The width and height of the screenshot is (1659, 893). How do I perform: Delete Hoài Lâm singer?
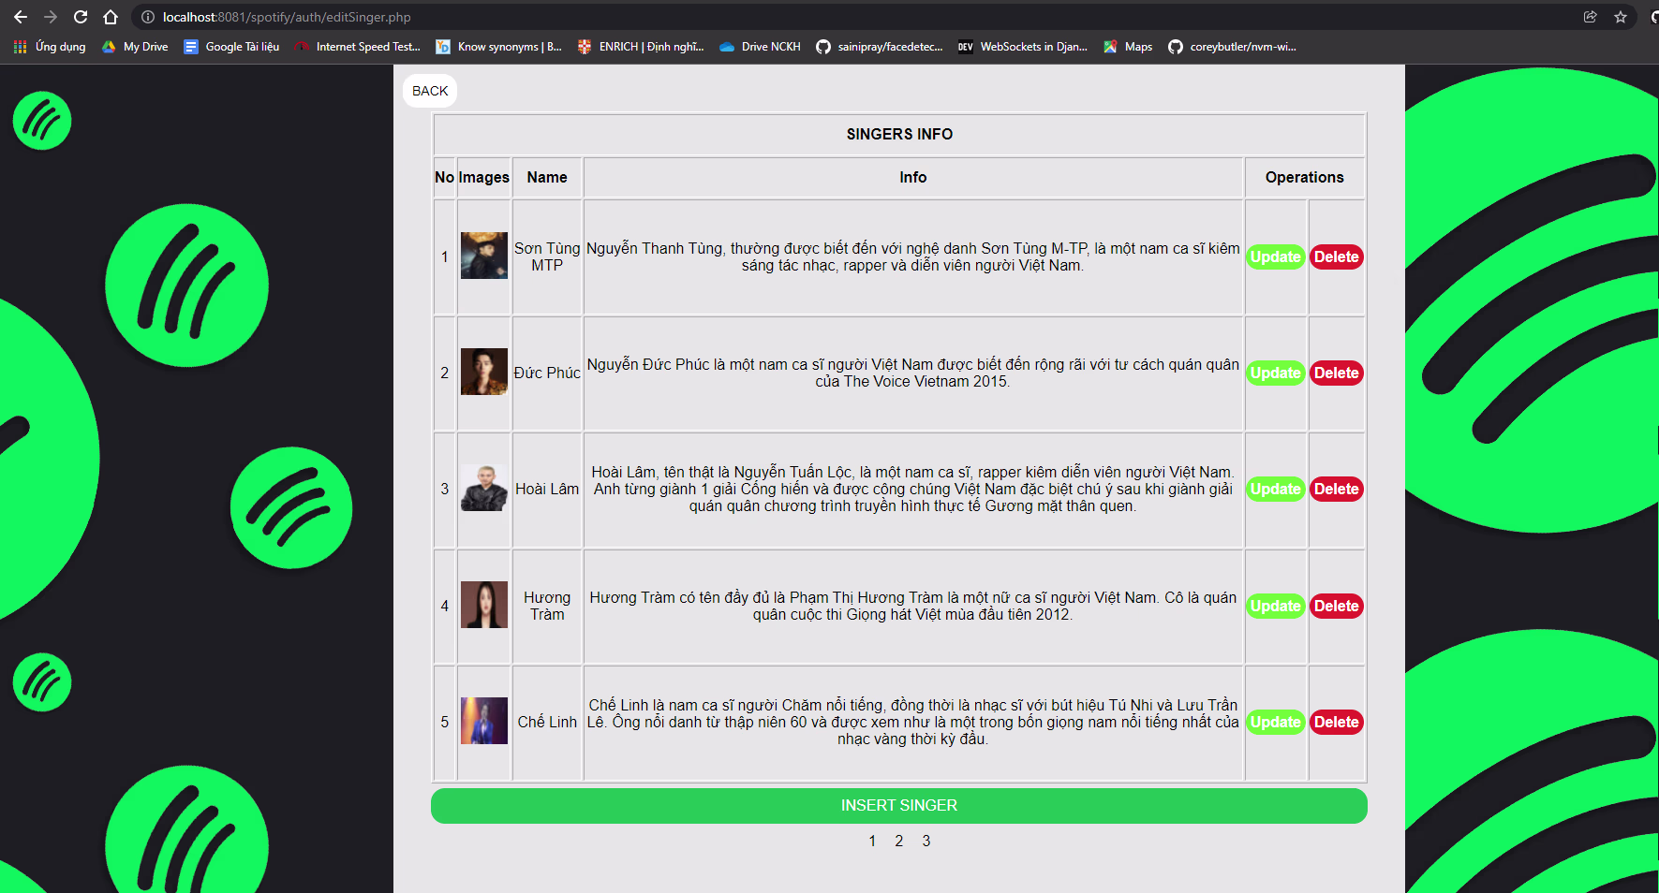[x=1337, y=489]
